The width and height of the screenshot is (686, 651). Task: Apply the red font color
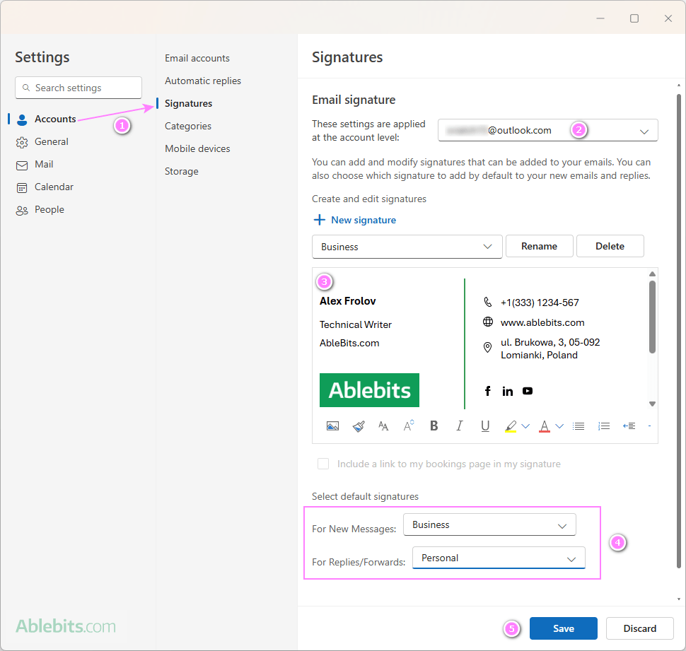[545, 426]
